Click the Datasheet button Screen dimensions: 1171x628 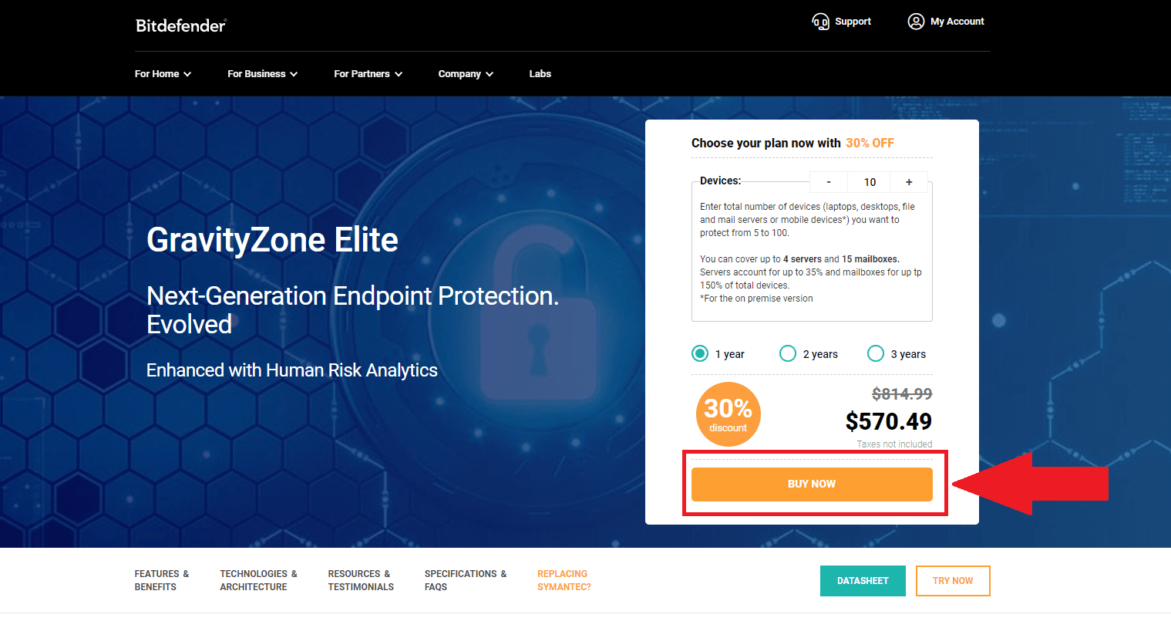(863, 581)
